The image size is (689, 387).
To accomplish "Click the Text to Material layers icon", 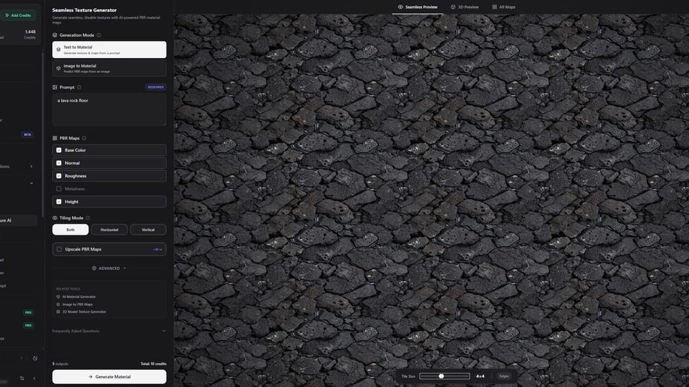I will (59, 50).
